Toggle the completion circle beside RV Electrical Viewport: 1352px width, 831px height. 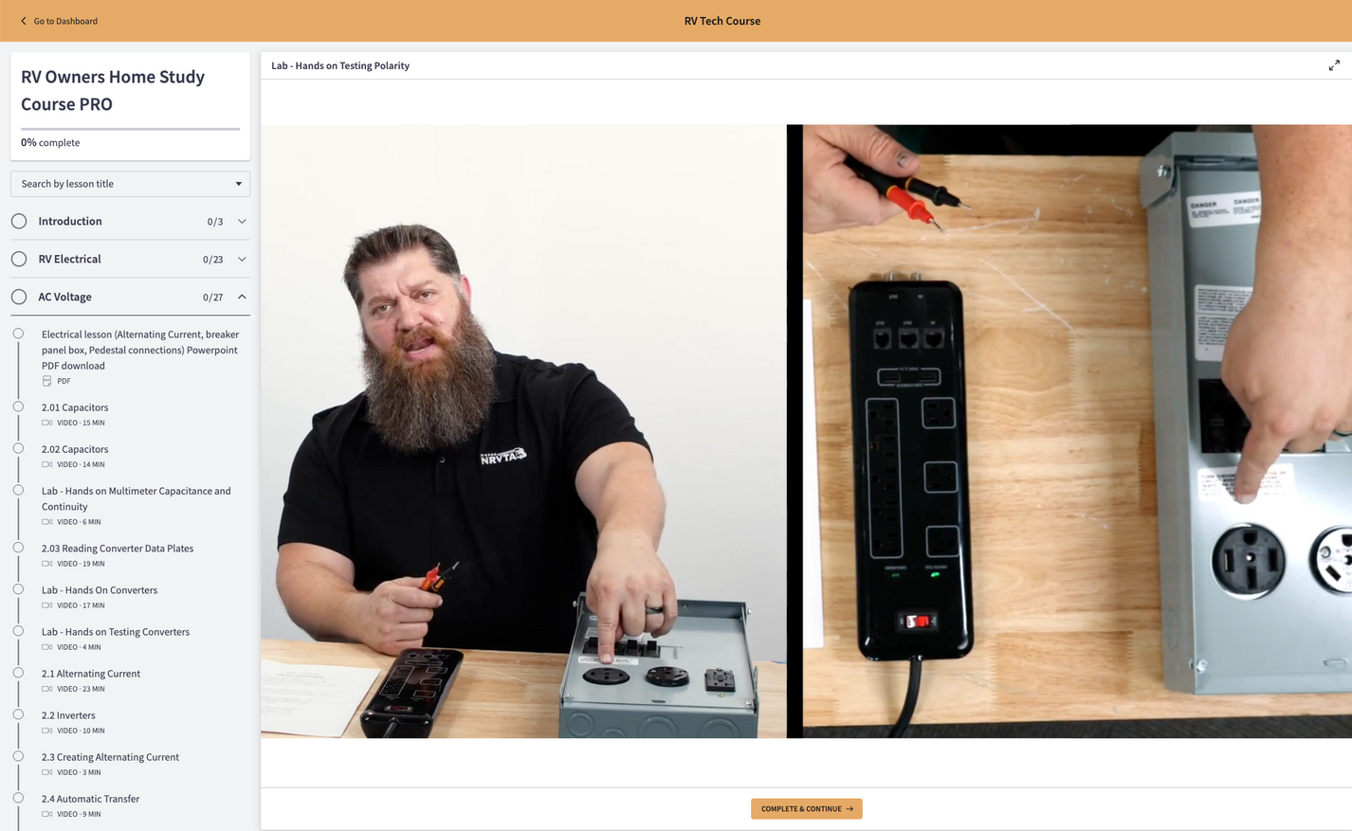[x=18, y=258]
